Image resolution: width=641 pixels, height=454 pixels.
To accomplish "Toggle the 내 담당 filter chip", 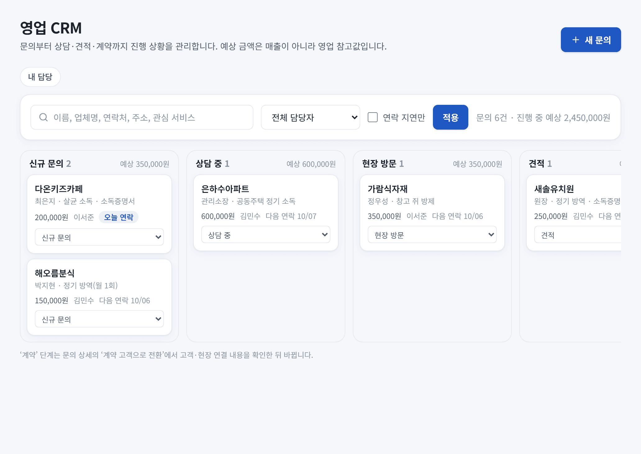I will tap(40, 77).
